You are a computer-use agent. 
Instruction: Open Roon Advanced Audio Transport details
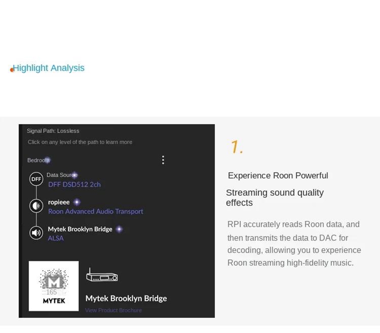95,211
